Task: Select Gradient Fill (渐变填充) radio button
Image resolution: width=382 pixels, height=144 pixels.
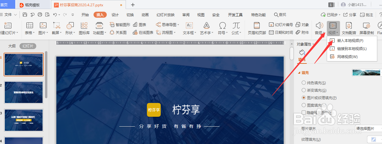Action: tap(304, 90)
